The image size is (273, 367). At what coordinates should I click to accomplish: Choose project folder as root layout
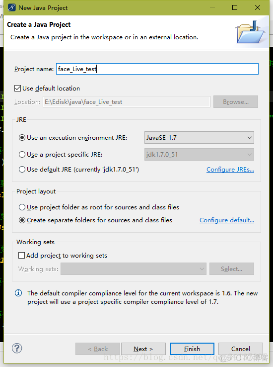click(x=22, y=207)
